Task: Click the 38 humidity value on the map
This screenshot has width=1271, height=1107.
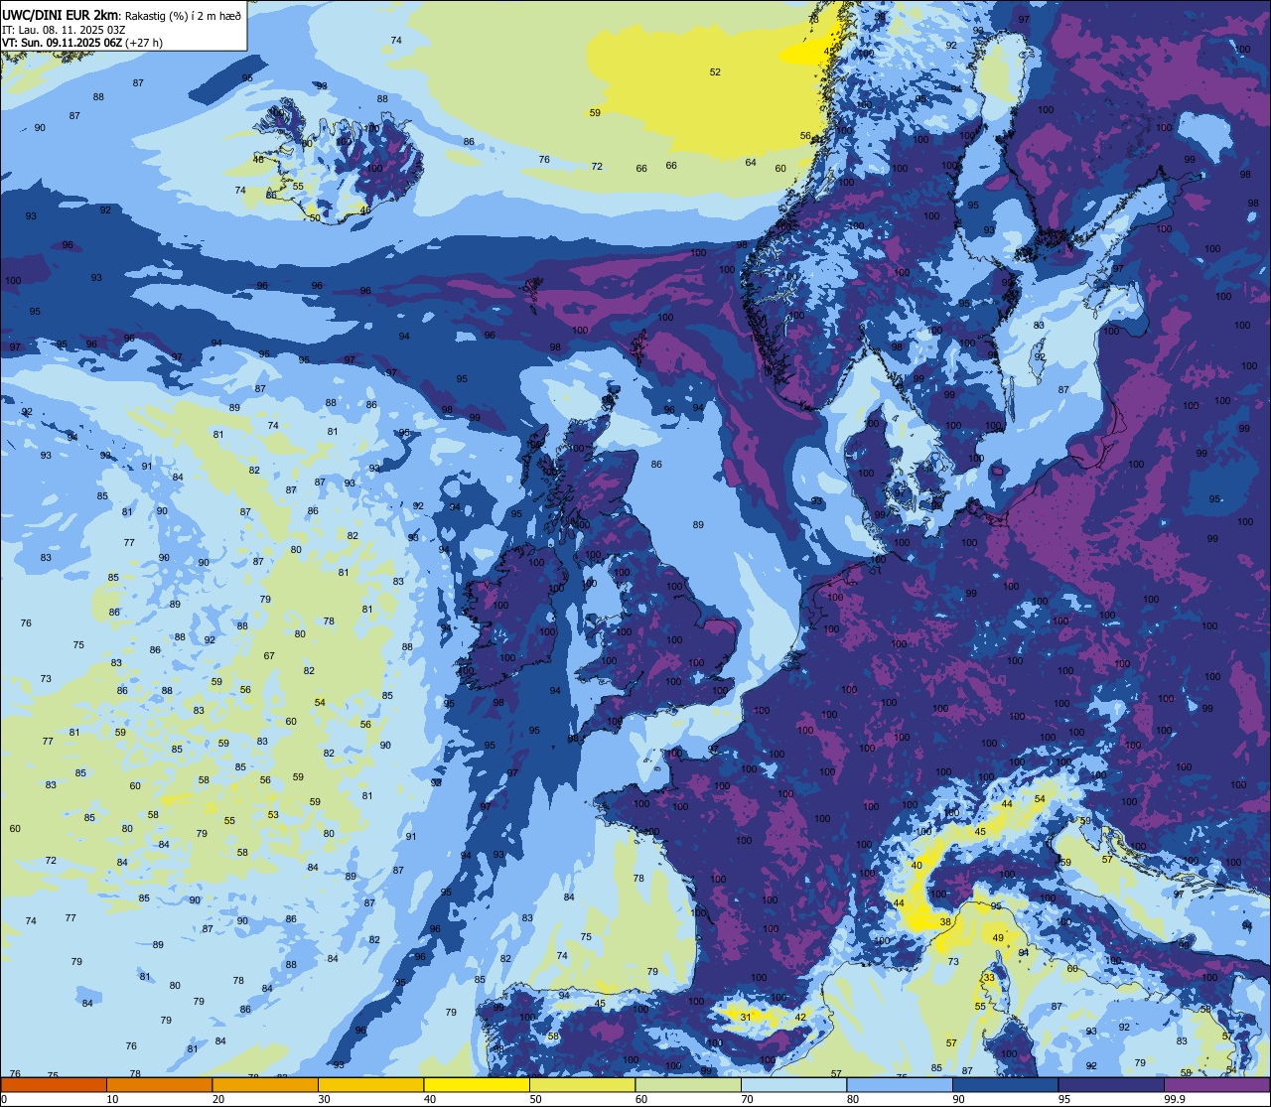Action: pyautogui.click(x=945, y=921)
